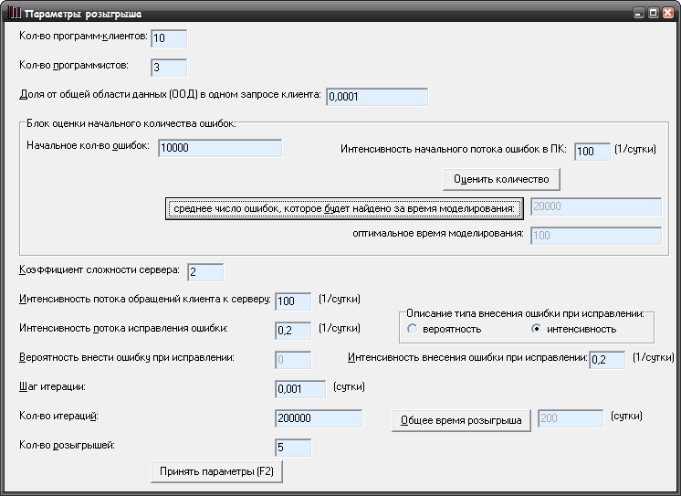Focus the Кол-во программистов input field
Viewport: 681px width, 496px height.
169,68
